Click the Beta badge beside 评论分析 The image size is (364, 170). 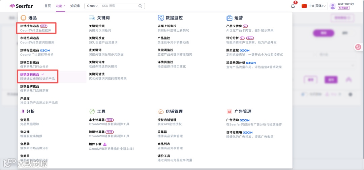[250, 38]
